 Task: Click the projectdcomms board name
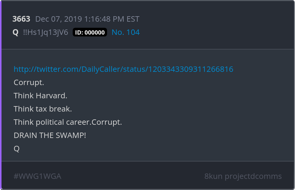[x=253, y=176]
